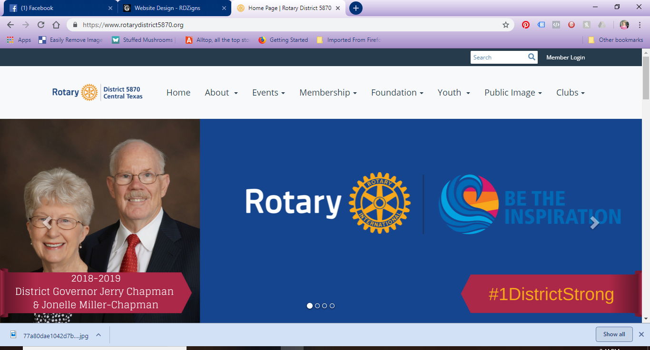
Task: Open the browser home page
Action: (56, 25)
